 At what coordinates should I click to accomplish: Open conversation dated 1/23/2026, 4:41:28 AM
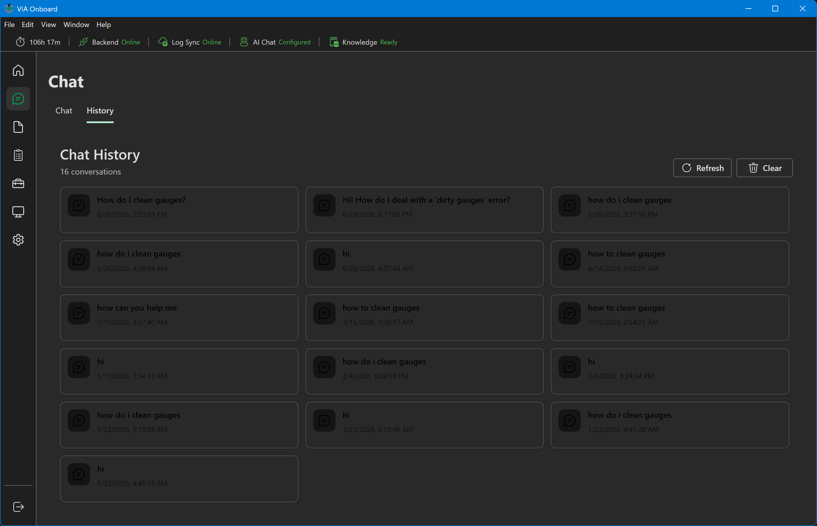coord(670,425)
